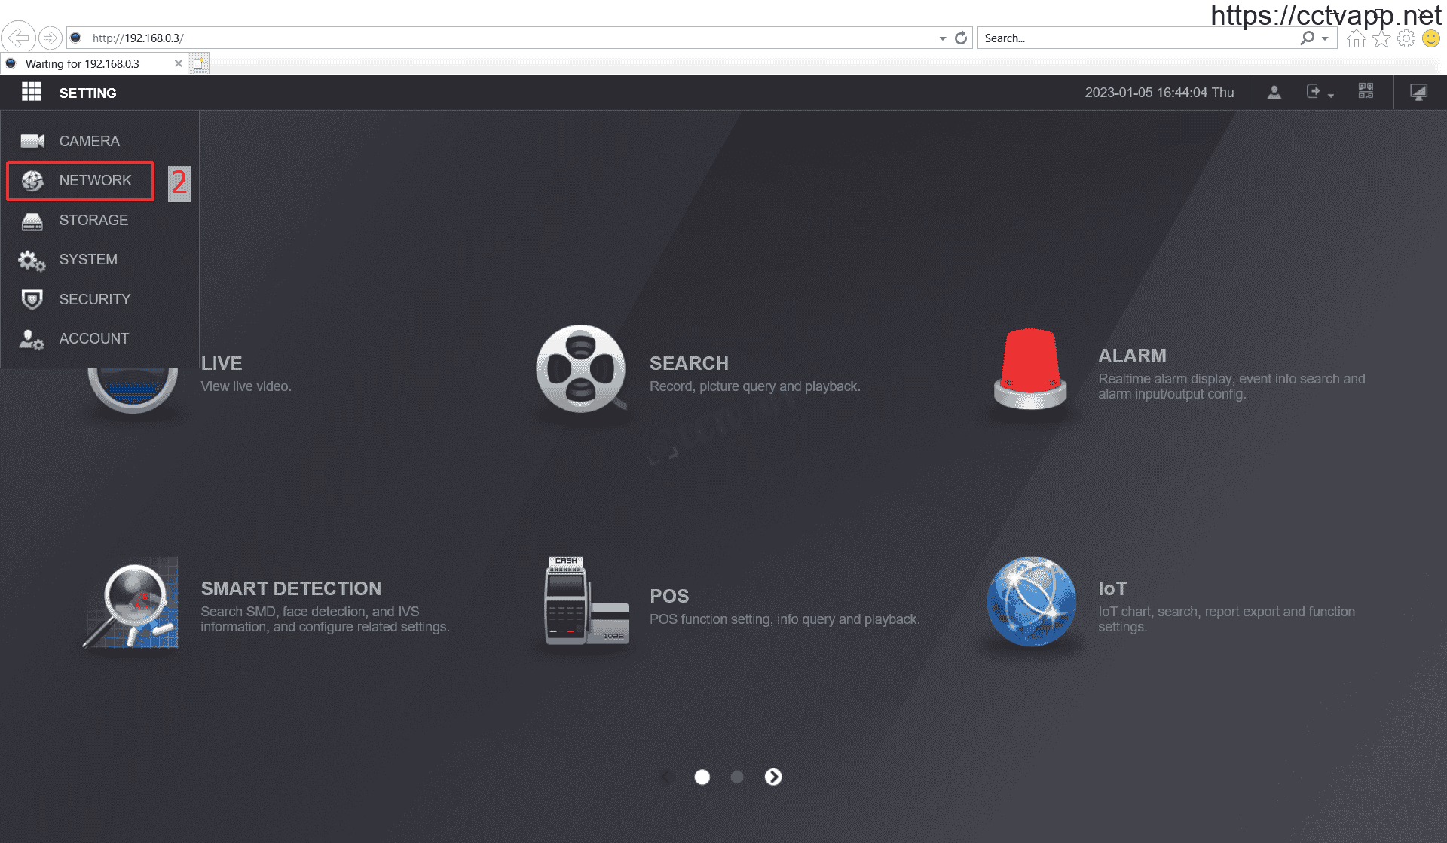Go to next page arrow
The image size is (1447, 843).
coord(773,777)
